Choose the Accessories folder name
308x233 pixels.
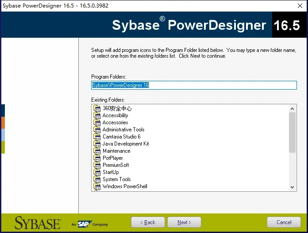pyautogui.click(x=115, y=122)
